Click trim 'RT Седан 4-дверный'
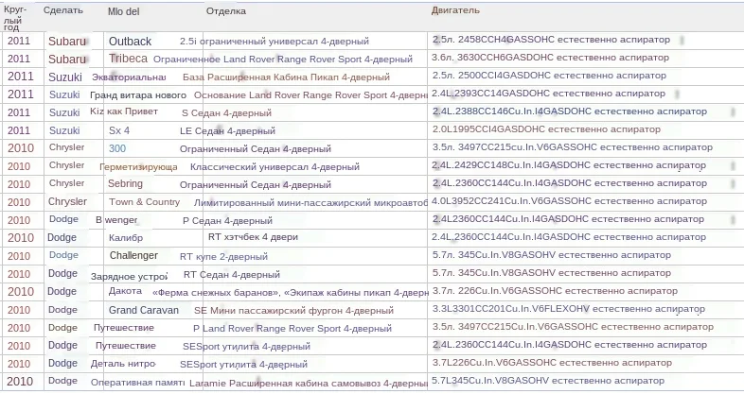Image resolution: width=744 pixels, height=394 pixels. coord(232,275)
